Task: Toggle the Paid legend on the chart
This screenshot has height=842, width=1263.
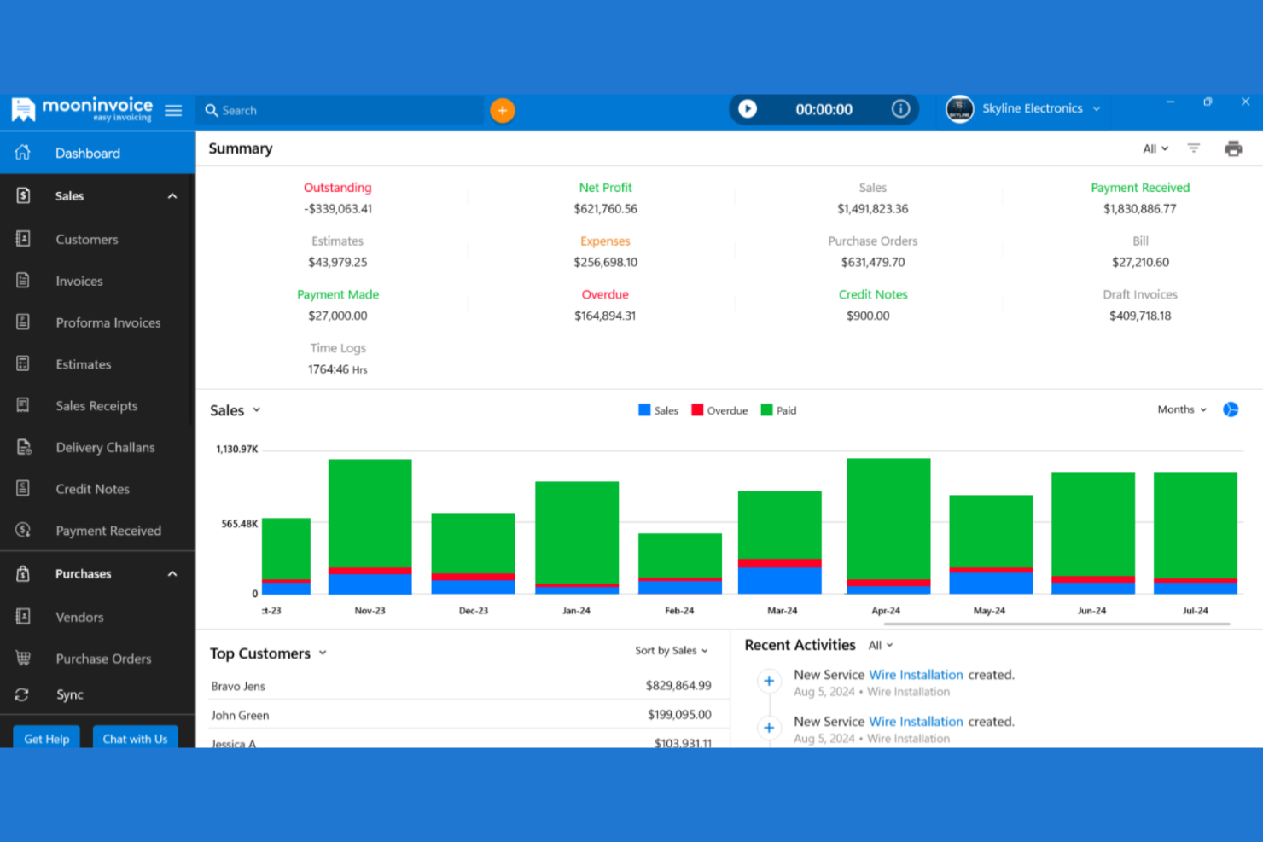Action: (777, 409)
